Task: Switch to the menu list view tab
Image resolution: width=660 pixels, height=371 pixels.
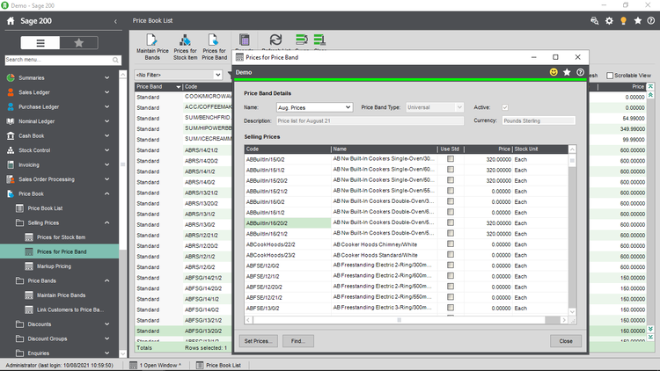Action: 40,43
